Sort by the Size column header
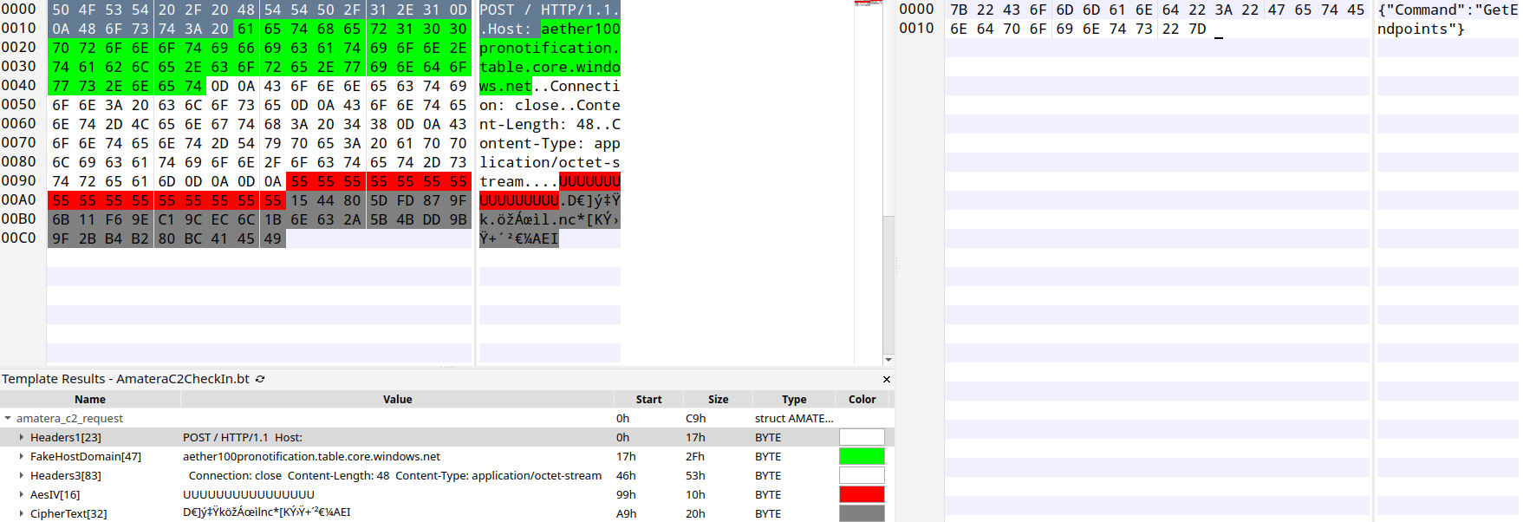The width and height of the screenshot is (1523, 522). pos(718,399)
